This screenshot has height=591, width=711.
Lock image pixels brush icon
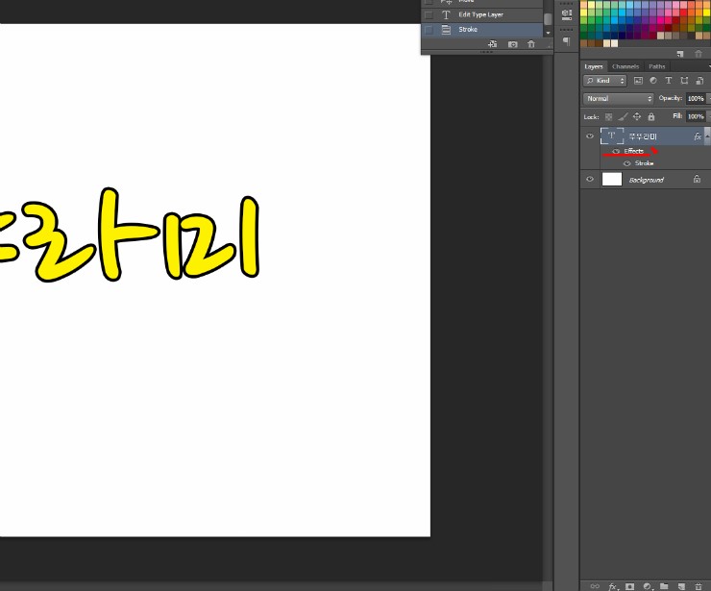[x=623, y=117]
